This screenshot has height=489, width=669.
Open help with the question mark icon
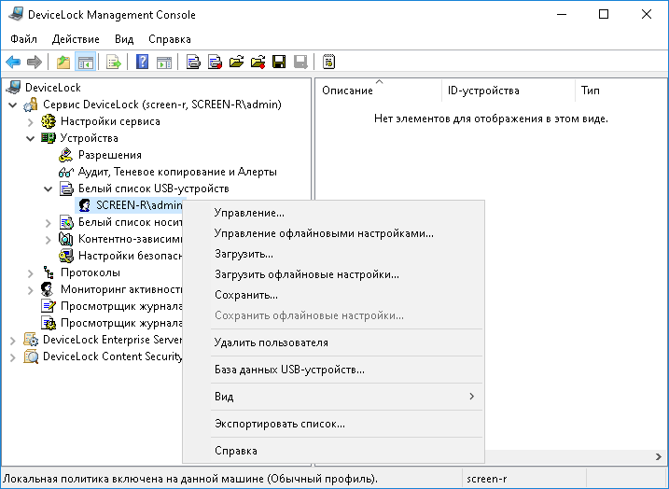click(142, 62)
